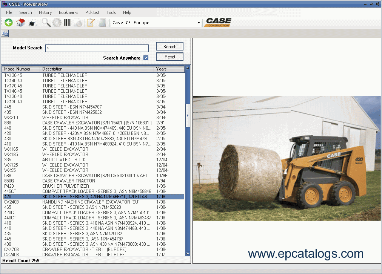Image resolution: width=382 pixels, height=274 pixels.
Task: Sort by the Model Number column header
Action: [x=21, y=69]
